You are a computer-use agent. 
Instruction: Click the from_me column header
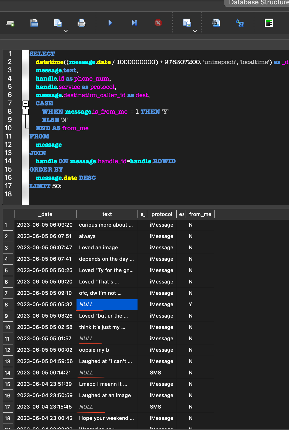point(200,214)
